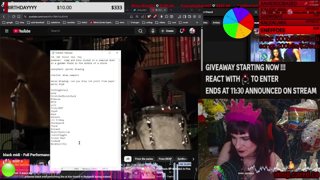Click the YouTube Search field
Screen dimensions: 320x180
pyautogui.click(x=91, y=31)
